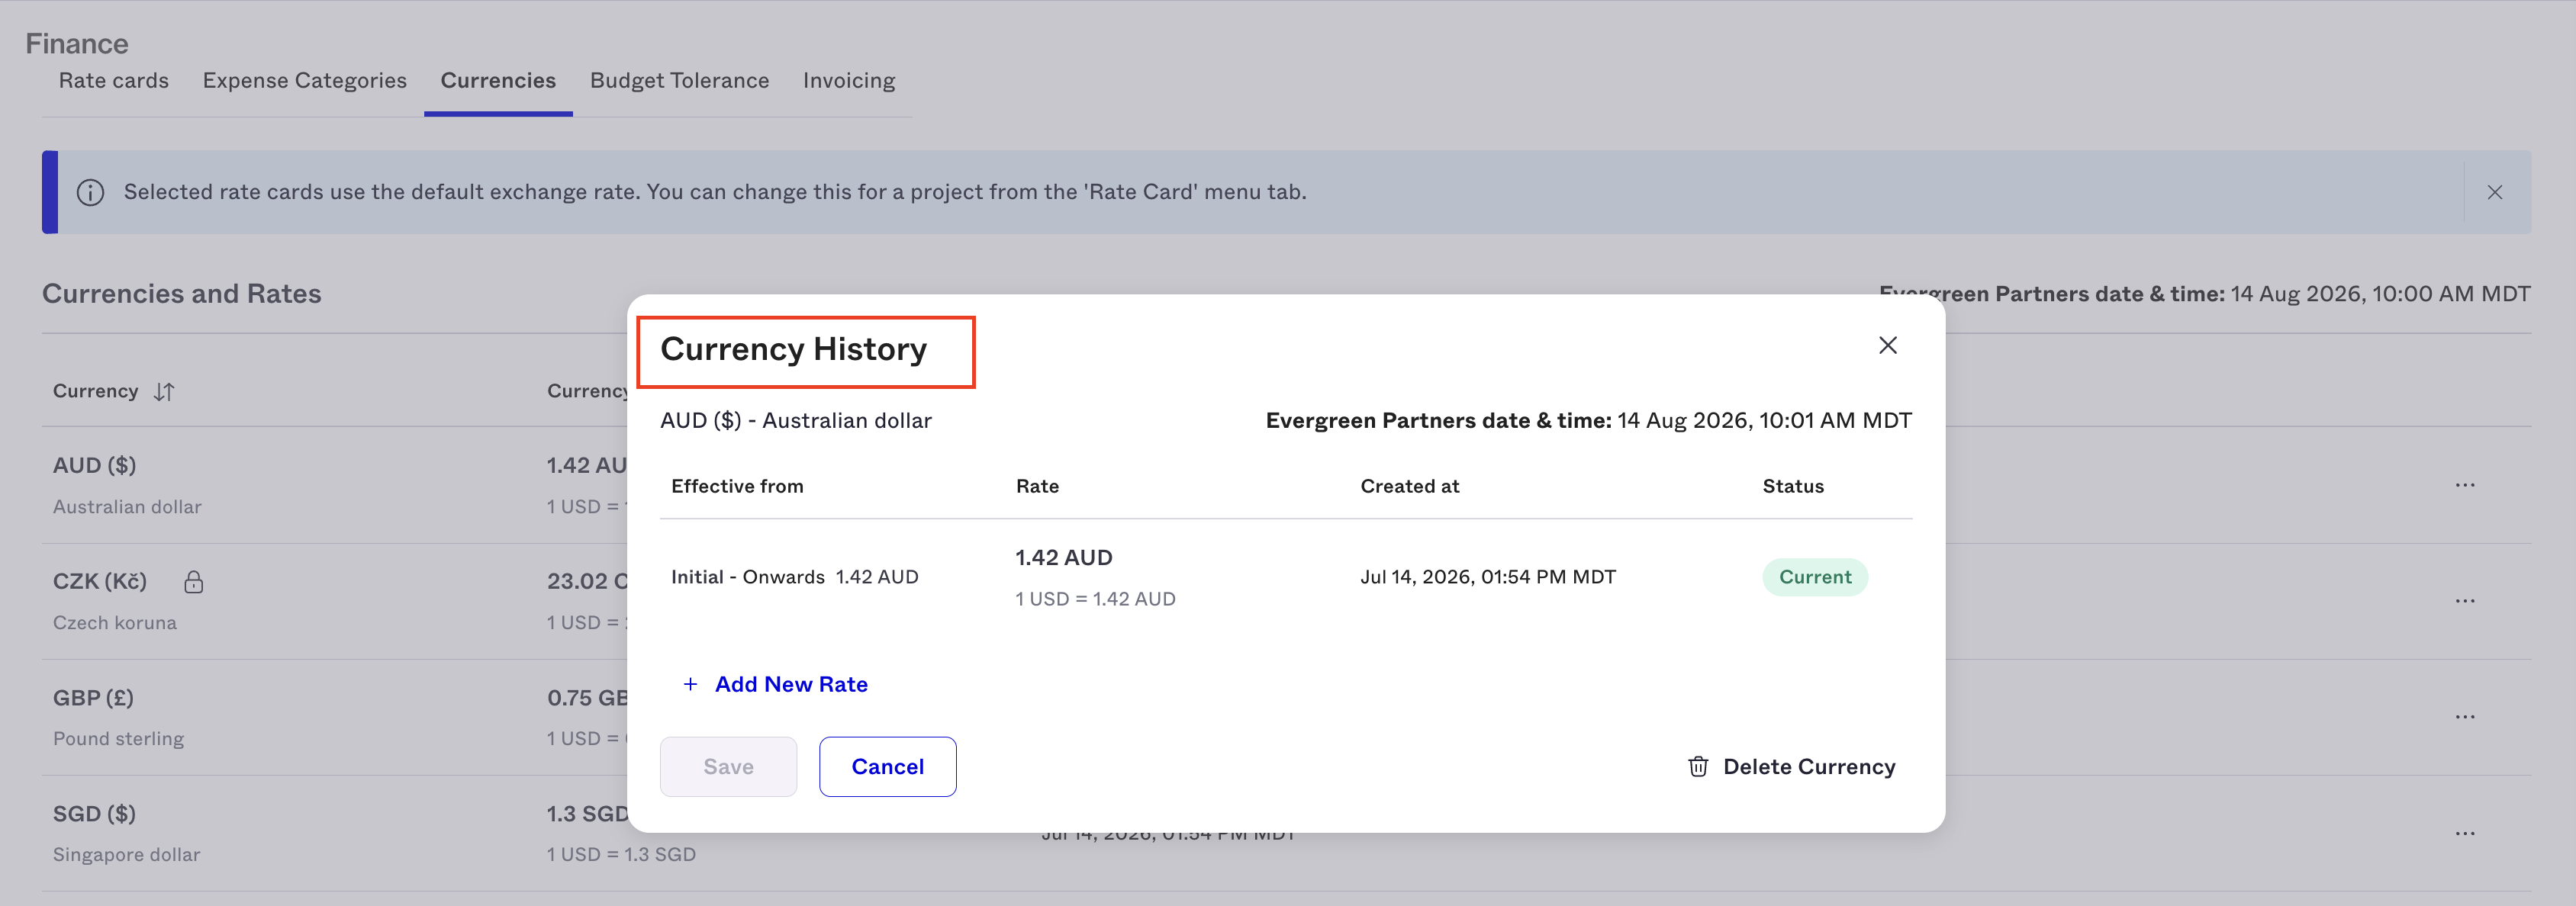Dismiss the exchange rate info banner
Screen dimensions: 2576x906
tap(2494, 192)
